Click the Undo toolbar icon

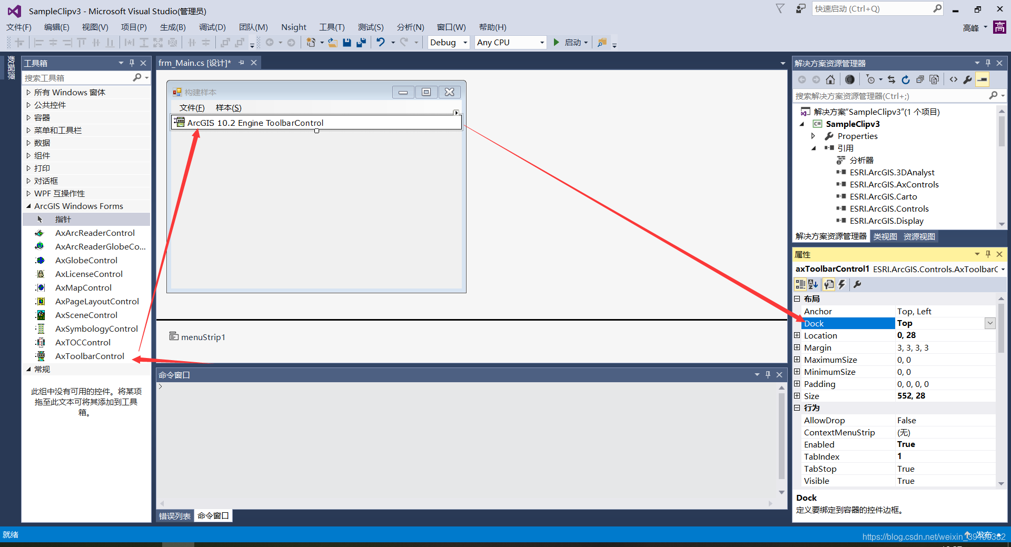[381, 43]
